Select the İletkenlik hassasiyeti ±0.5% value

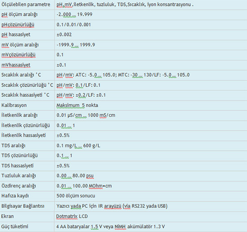pyautogui.click(x=63, y=136)
